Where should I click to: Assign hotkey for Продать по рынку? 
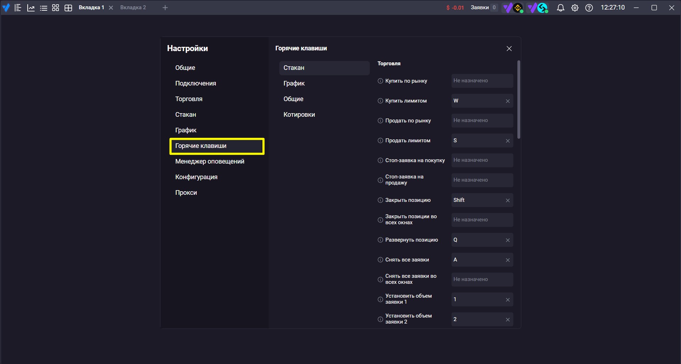pos(482,121)
